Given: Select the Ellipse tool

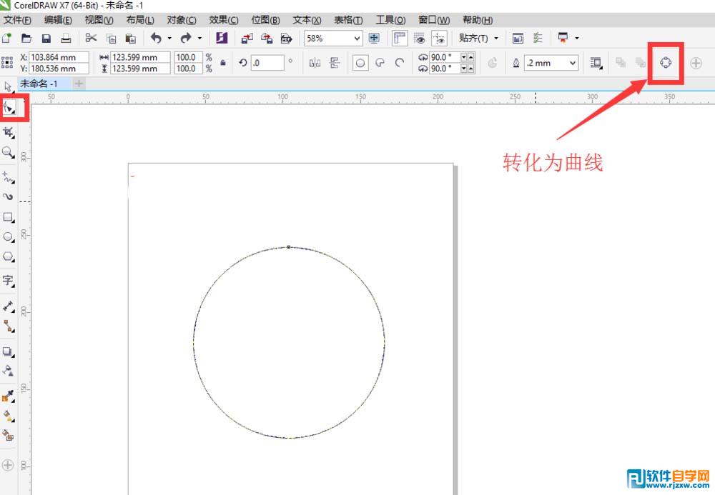Looking at the screenshot, I should coord(9,236).
